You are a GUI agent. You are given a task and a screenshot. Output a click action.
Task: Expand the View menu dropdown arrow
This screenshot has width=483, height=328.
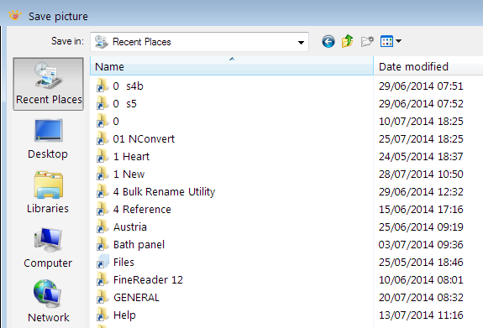(x=399, y=41)
